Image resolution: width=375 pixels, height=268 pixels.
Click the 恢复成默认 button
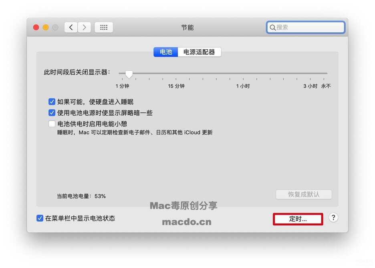point(304,194)
